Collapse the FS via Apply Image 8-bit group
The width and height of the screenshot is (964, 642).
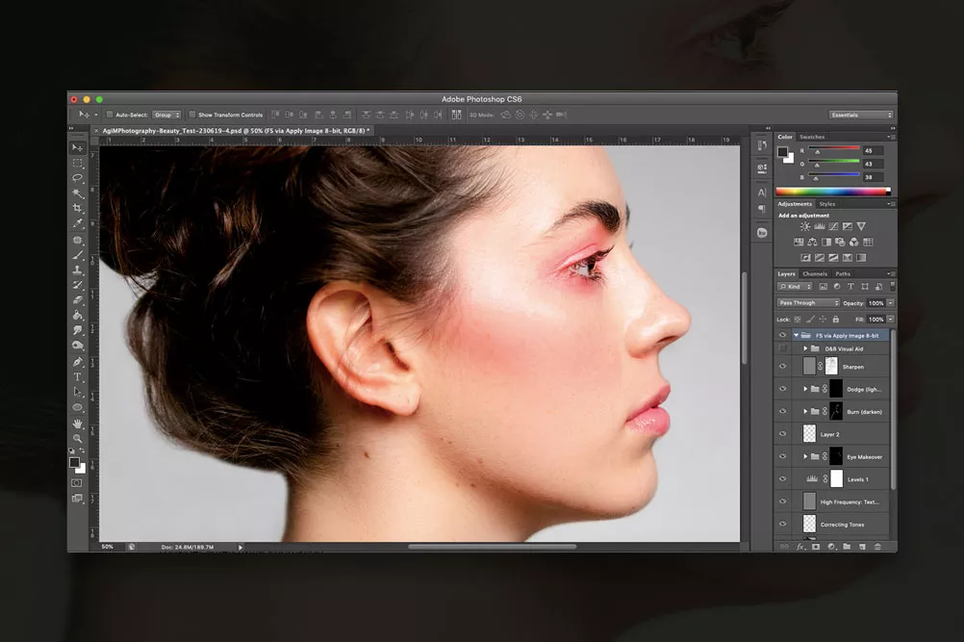coord(797,335)
